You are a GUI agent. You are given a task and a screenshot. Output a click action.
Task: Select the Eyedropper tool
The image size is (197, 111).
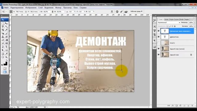point(6,54)
